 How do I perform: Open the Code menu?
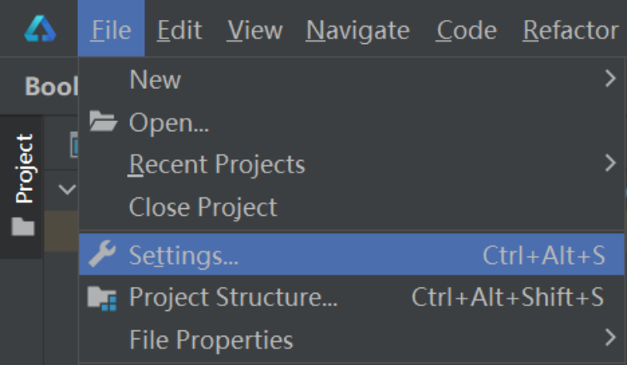point(466,31)
